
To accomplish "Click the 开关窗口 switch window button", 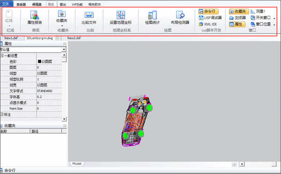I will click(x=261, y=18).
